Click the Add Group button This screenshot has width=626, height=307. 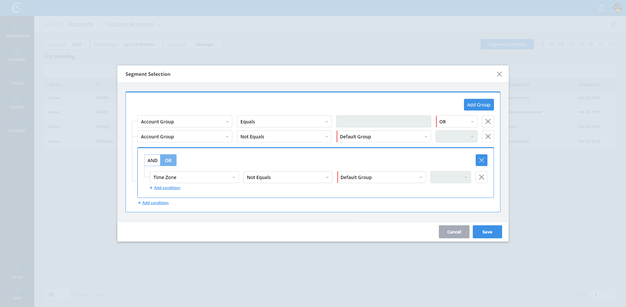coord(479,105)
